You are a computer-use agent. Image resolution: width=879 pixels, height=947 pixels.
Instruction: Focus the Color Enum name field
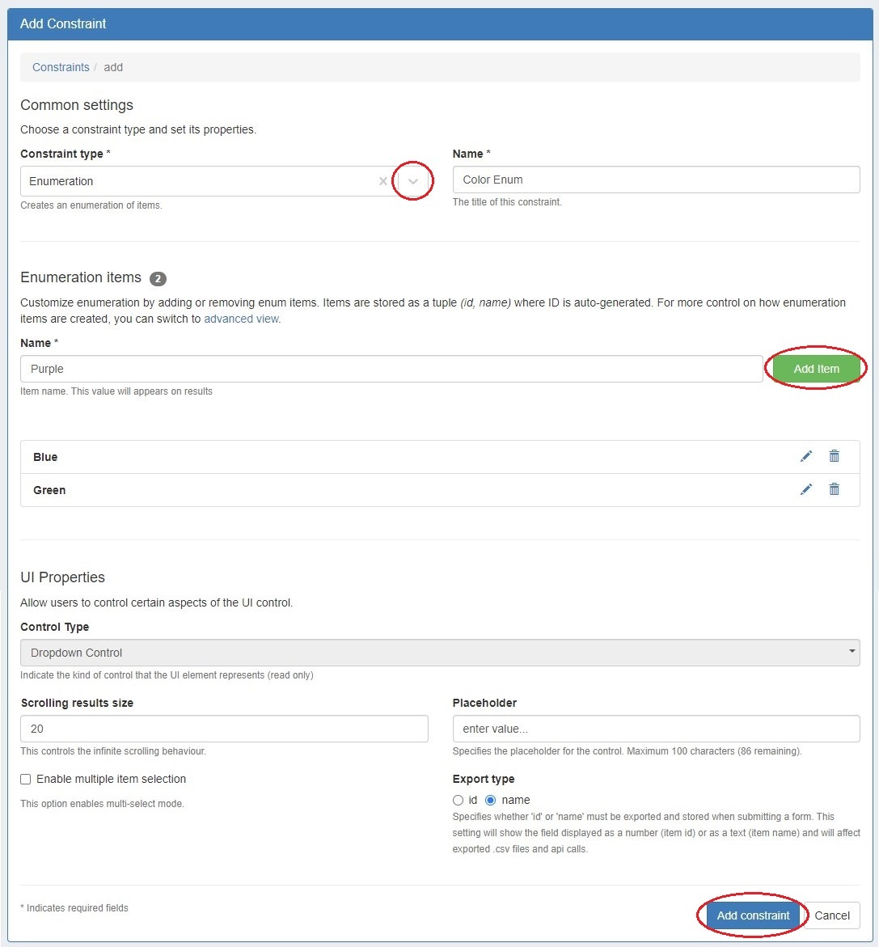(655, 180)
